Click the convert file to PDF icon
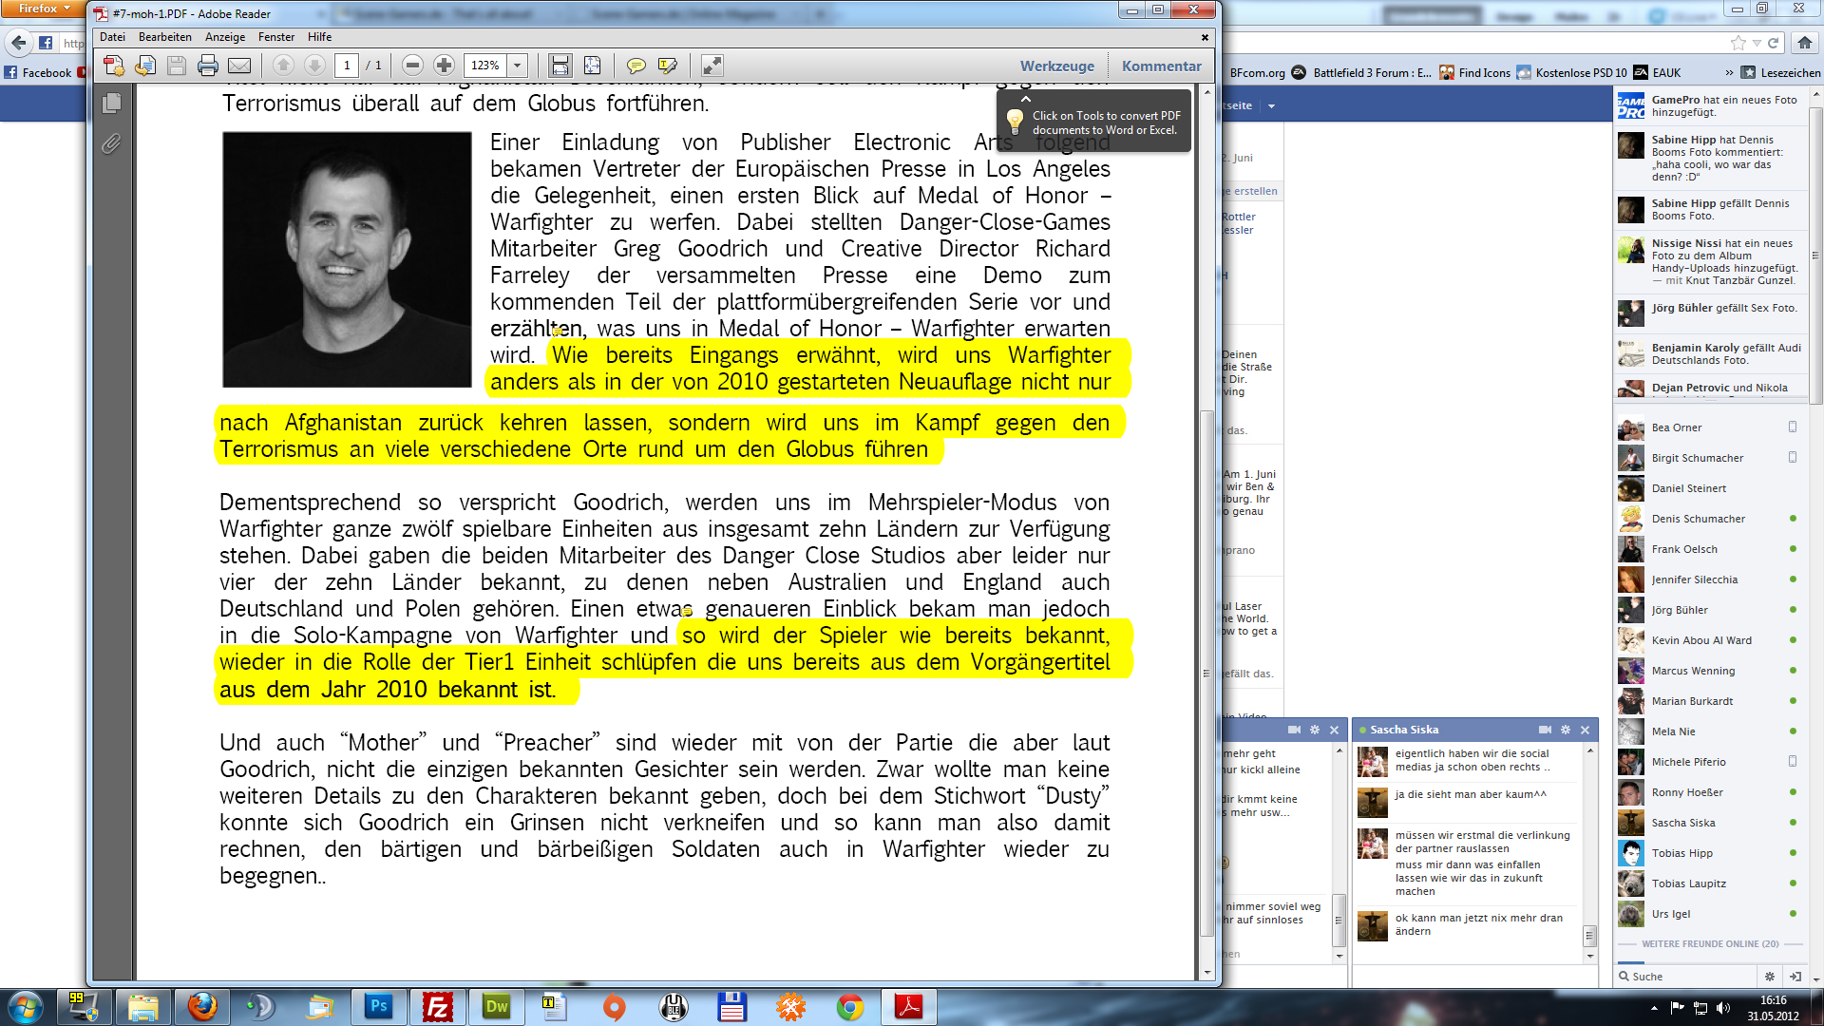This screenshot has width=1824, height=1026. coord(145,66)
